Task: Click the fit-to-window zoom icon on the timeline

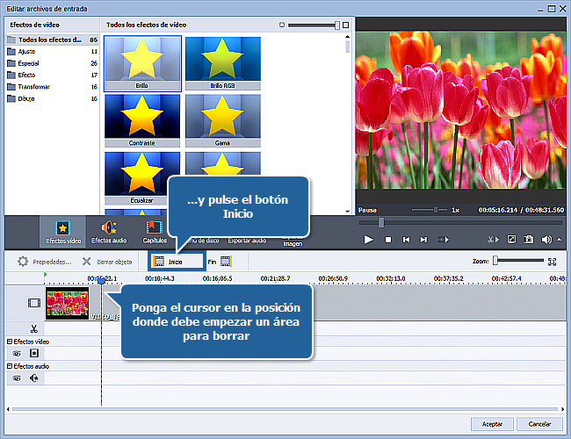Action: click(x=552, y=261)
